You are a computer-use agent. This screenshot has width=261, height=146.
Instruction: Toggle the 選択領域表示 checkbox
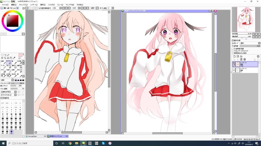40,8
